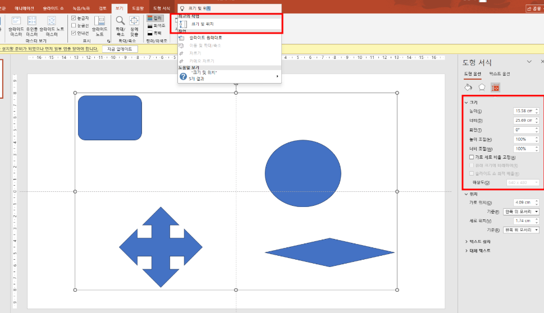Toggle the Ruler (눈금자) checkbox

click(x=74, y=18)
